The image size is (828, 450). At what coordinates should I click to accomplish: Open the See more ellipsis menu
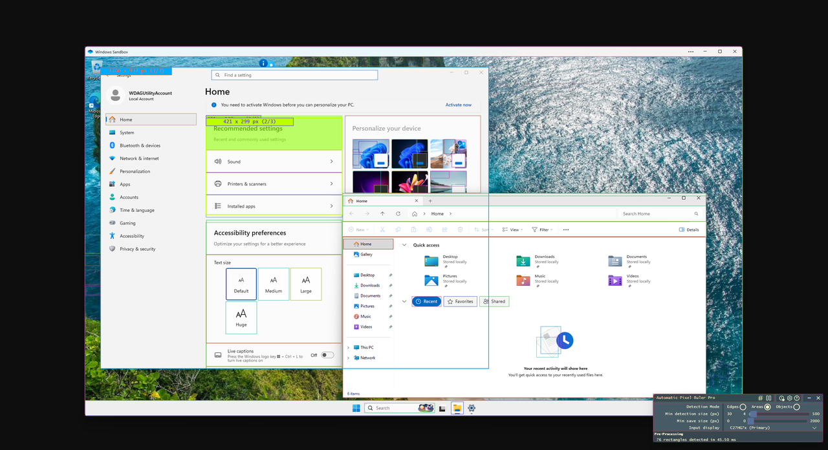566,230
